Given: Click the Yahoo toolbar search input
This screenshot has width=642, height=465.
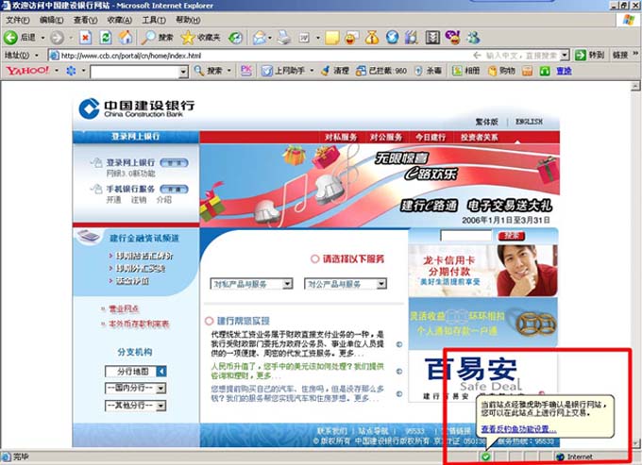Looking at the screenshot, I should coord(135,72).
